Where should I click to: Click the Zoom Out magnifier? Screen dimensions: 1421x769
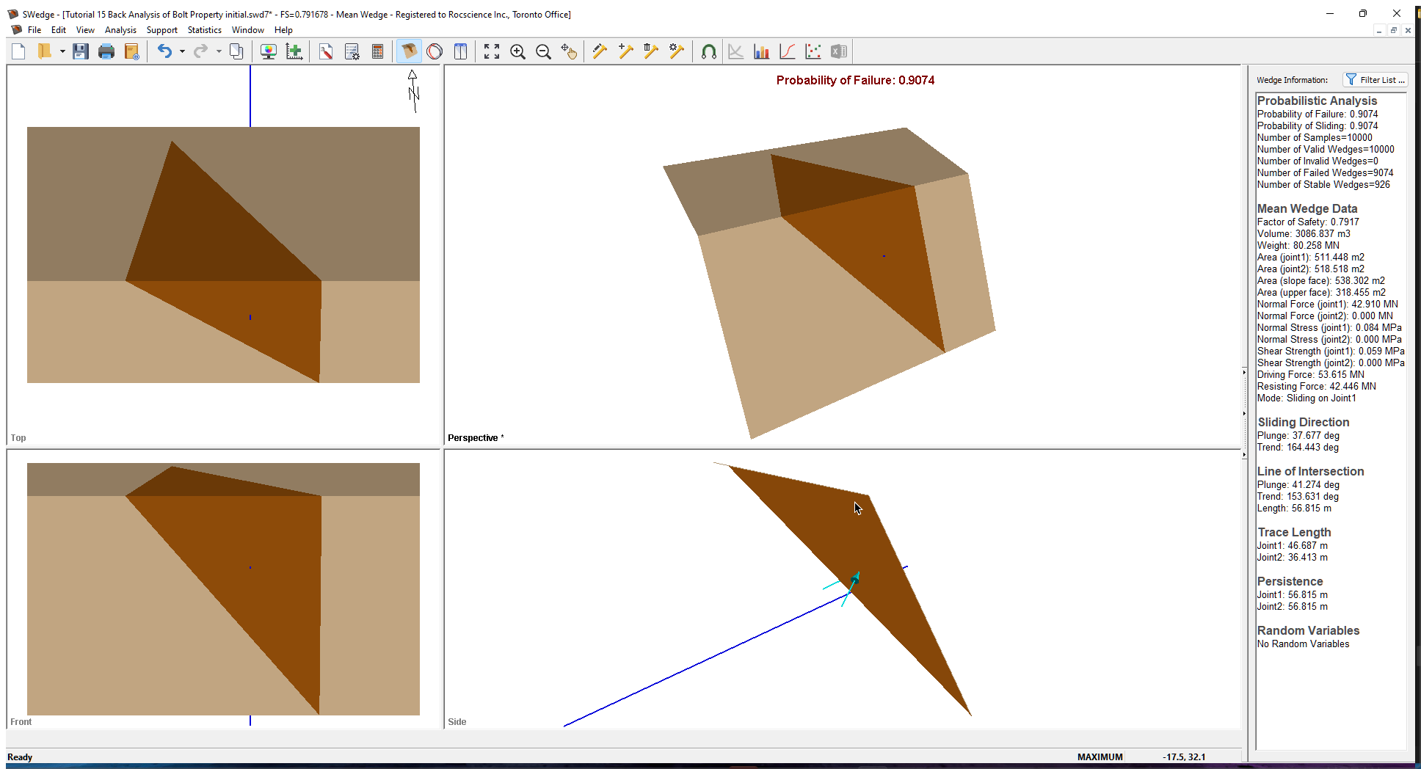tap(543, 51)
